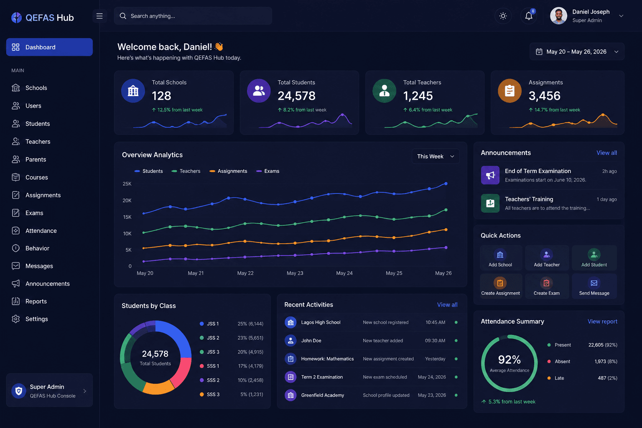Click the Send Message quick action
This screenshot has height=428, width=642.
tap(594, 287)
